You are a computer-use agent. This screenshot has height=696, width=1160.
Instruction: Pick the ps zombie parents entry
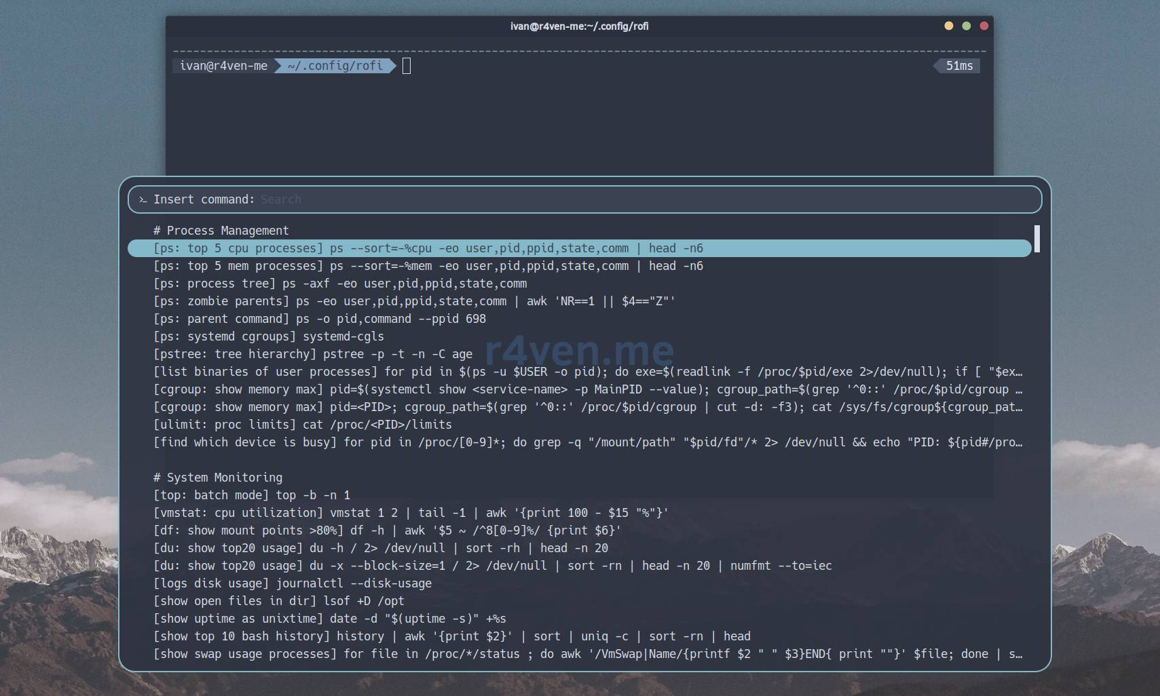(414, 301)
